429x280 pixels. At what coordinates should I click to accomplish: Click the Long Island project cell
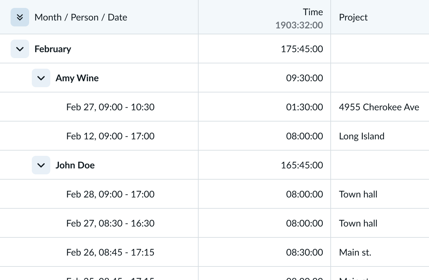click(x=361, y=136)
